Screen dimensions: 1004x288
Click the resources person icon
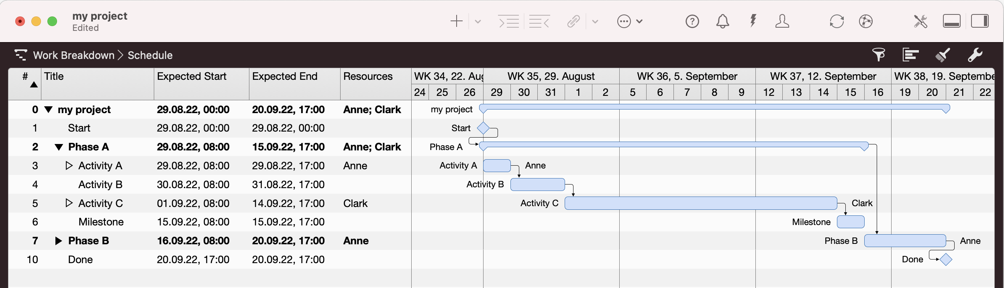(782, 21)
